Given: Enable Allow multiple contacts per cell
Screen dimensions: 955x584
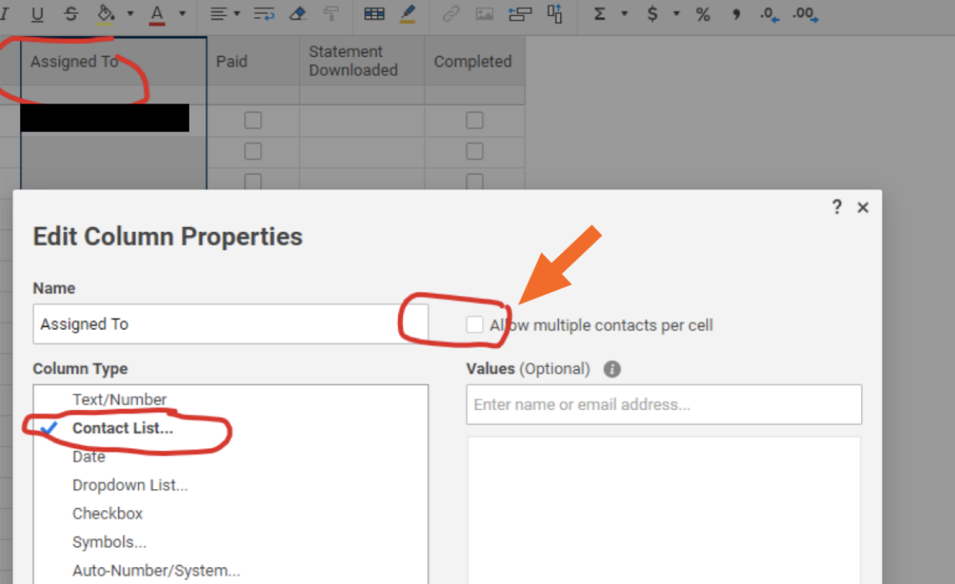Looking at the screenshot, I should point(475,325).
